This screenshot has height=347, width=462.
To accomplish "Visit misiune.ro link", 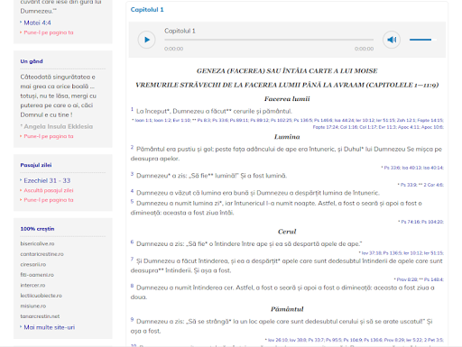I will pyautogui.click(x=33, y=306).
